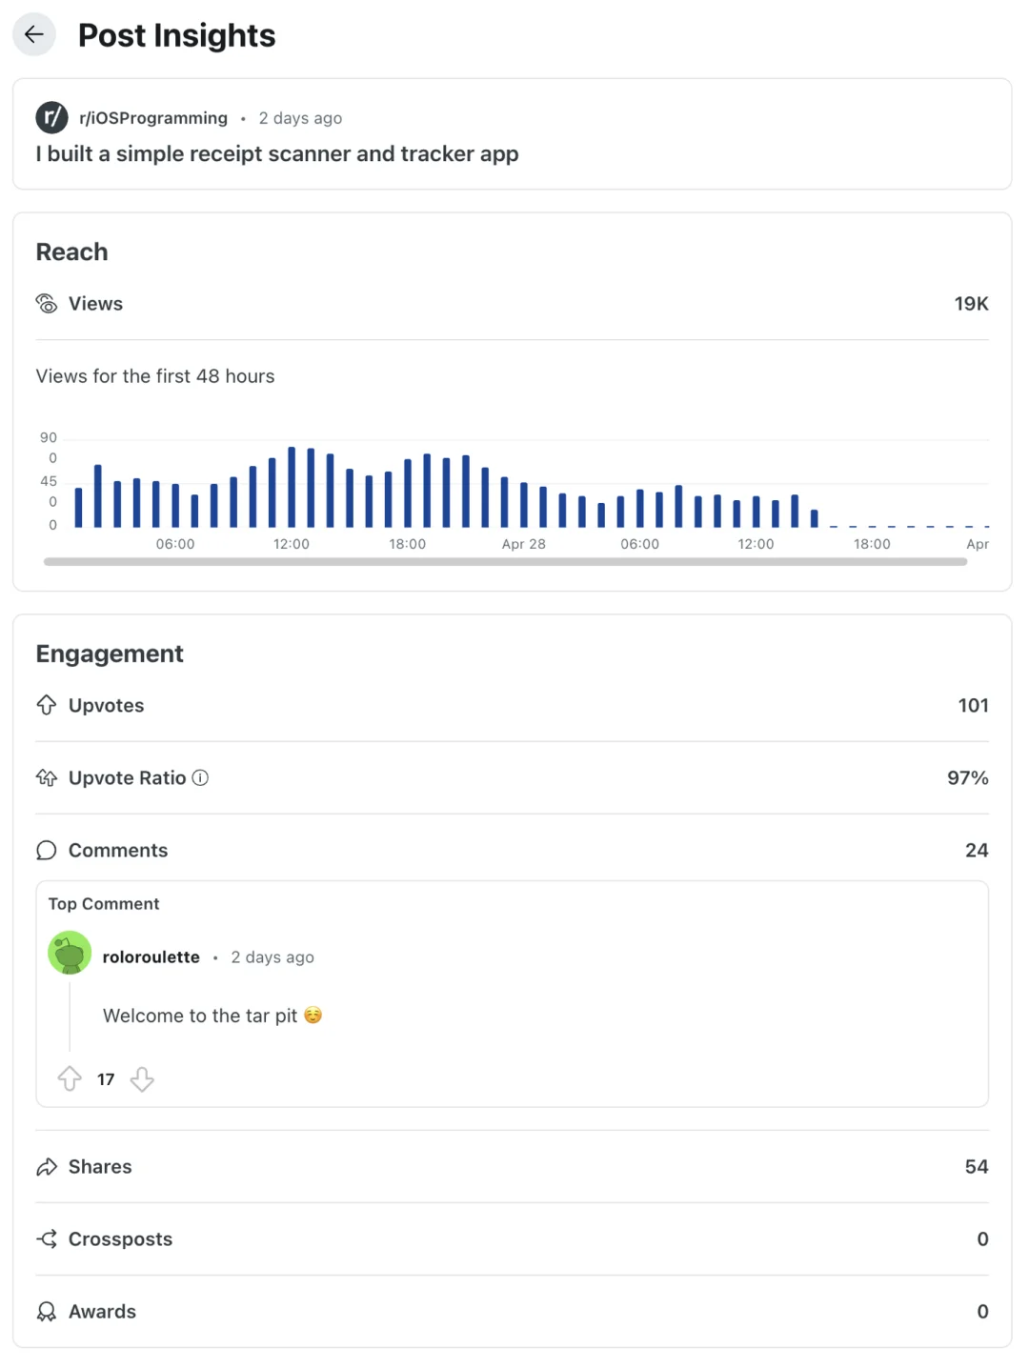Click the Shares arrow icon
The height and width of the screenshot is (1368, 1029).
tap(47, 1167)
